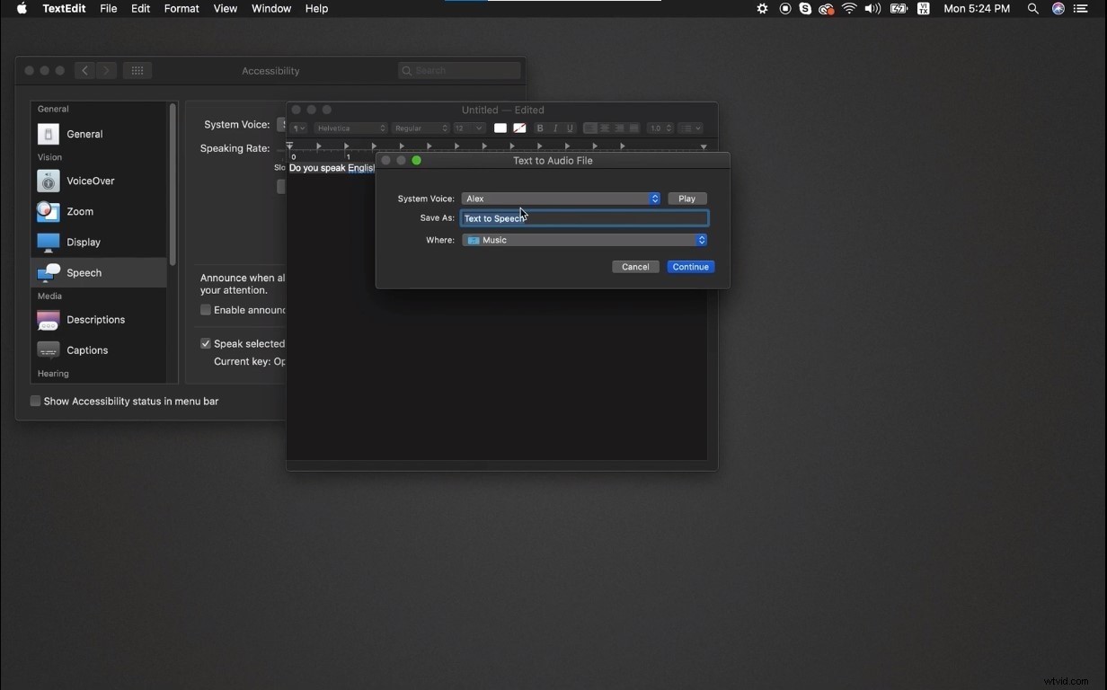Open the General accessibility pane
The image size is (1107, 690).
coord(48,134)
